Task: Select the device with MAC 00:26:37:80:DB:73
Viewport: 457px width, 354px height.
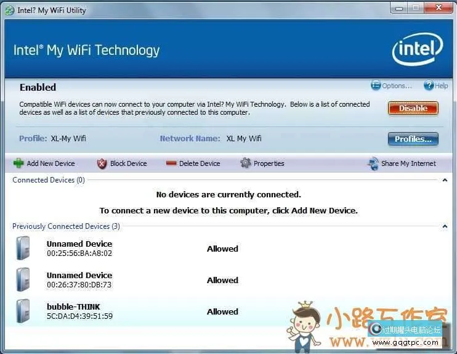Action: click(x=79, y=284)
